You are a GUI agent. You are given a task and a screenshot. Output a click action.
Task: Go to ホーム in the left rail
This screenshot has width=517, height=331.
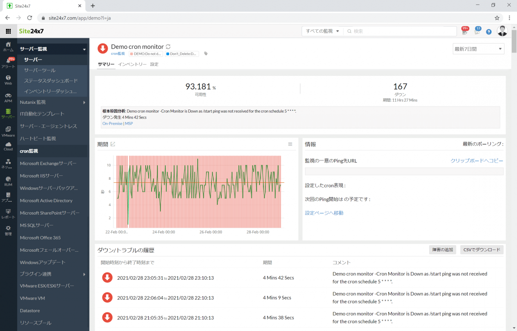(x=8, y=47)
